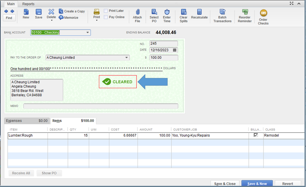Screen dimensions: 306x187
Task: Expand the Print dropdown arrow
Action: tap(96, 20)
